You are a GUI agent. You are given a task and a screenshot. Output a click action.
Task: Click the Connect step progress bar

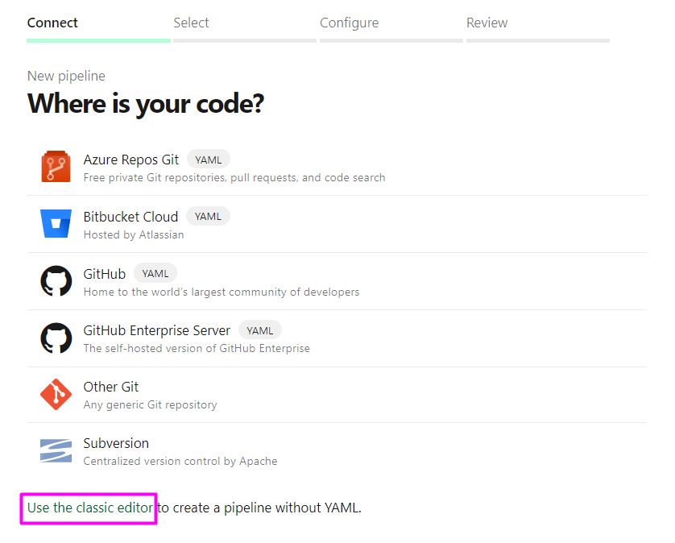(98, 40)
